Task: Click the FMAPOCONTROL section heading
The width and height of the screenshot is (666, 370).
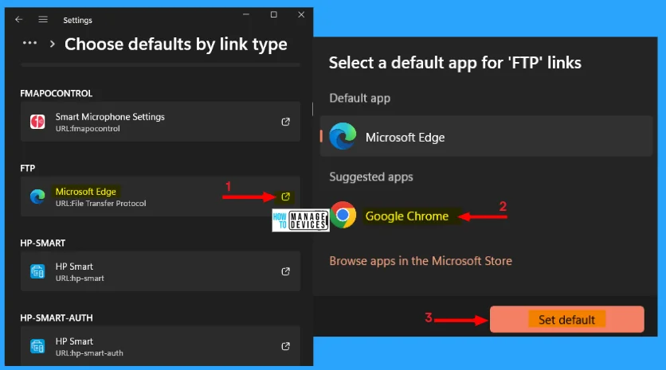Action: [56, 93]
